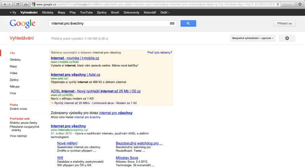305x168 pixels.
Task: Click the blue magnifier search button
Action: 188,23
